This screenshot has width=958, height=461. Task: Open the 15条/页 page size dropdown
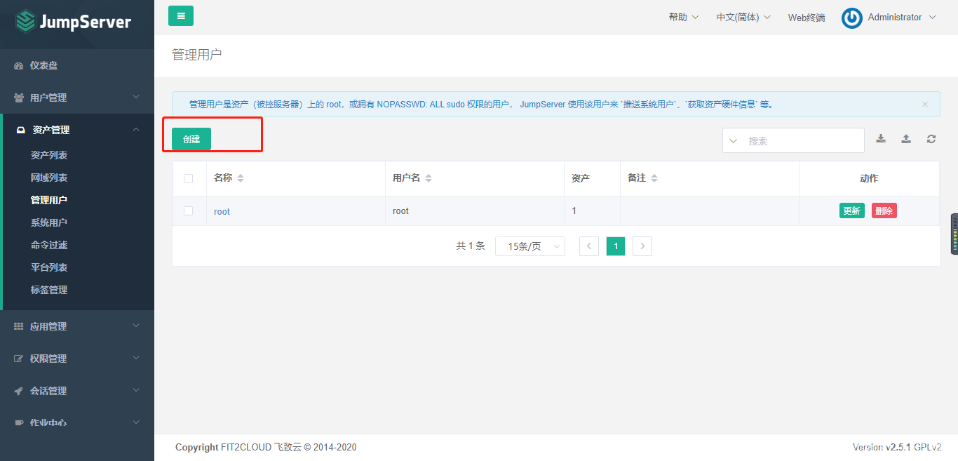530,246
